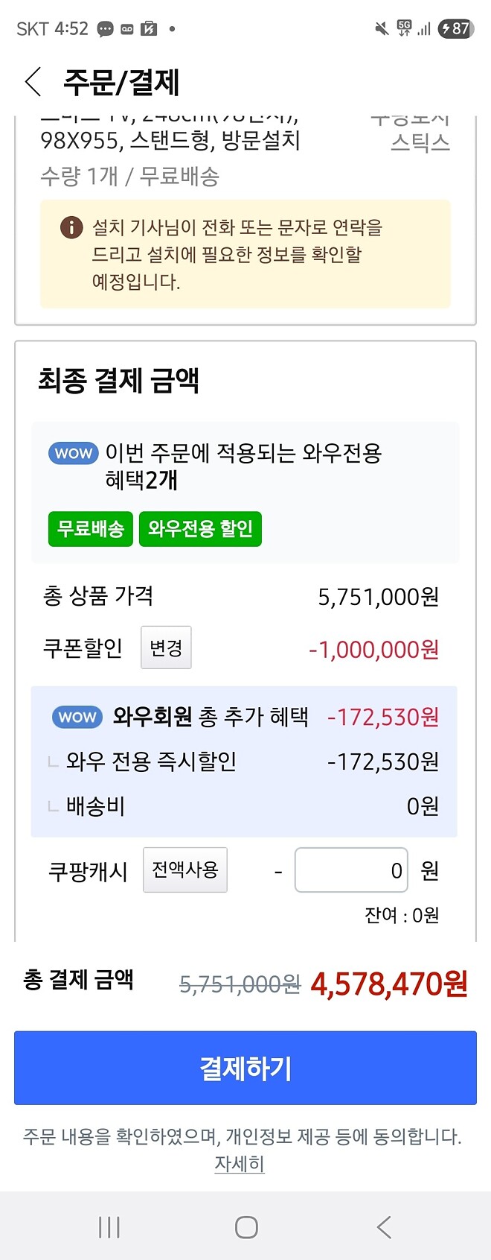The height and width of the screenshot is (1260, 491).
Task: Tap the green 와우전용 할인 badge
Action: (200, 529)
